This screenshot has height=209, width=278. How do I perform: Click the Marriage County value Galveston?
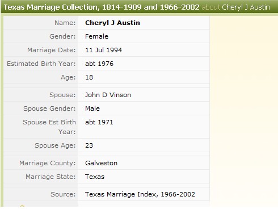[x=101, y=163]
